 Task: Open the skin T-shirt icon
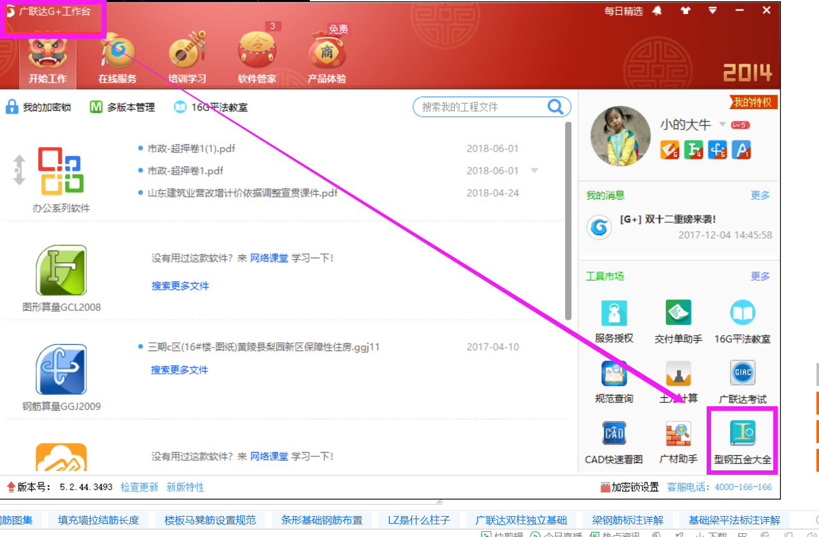685,11
